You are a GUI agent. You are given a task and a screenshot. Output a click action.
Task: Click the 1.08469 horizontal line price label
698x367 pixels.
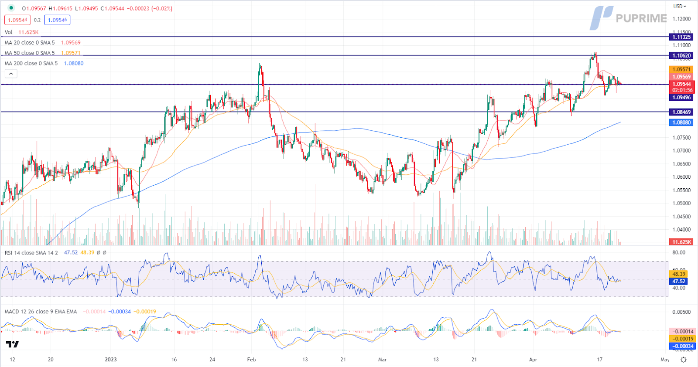point(681,112)
